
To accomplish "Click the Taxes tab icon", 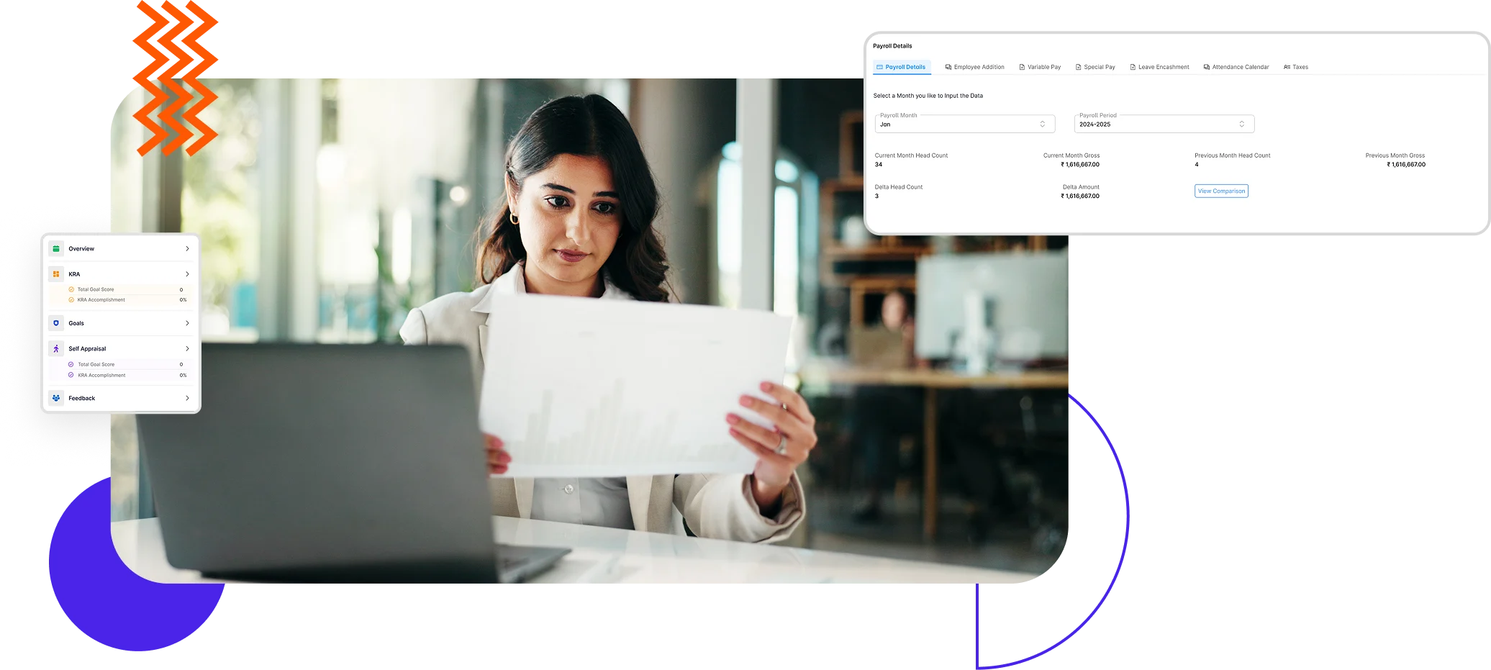I will click(x=1287, y=67).
